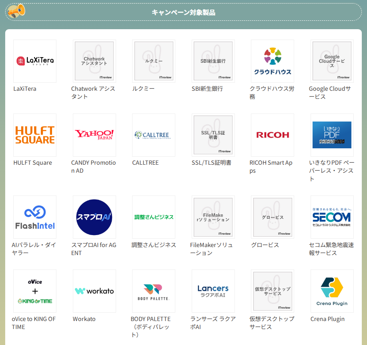
Task: Select the スマプロAI circular logo
Action: [94, 217]
